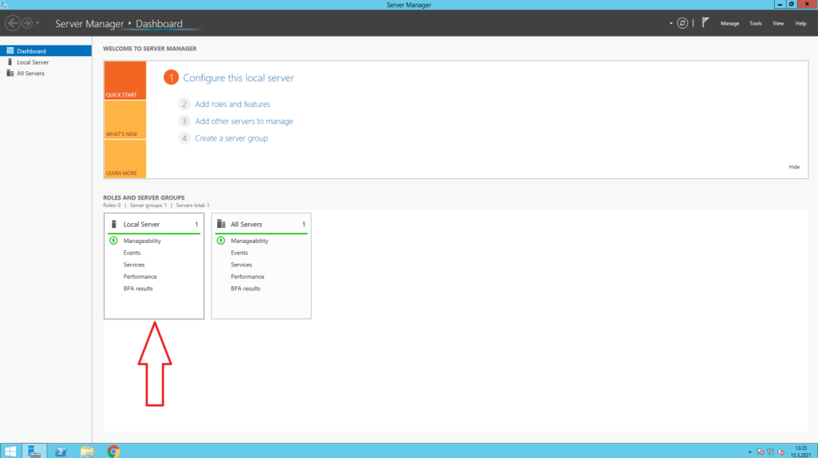
Task: Open BPA results in Local Server tile
Action: (x=137, y=289)
